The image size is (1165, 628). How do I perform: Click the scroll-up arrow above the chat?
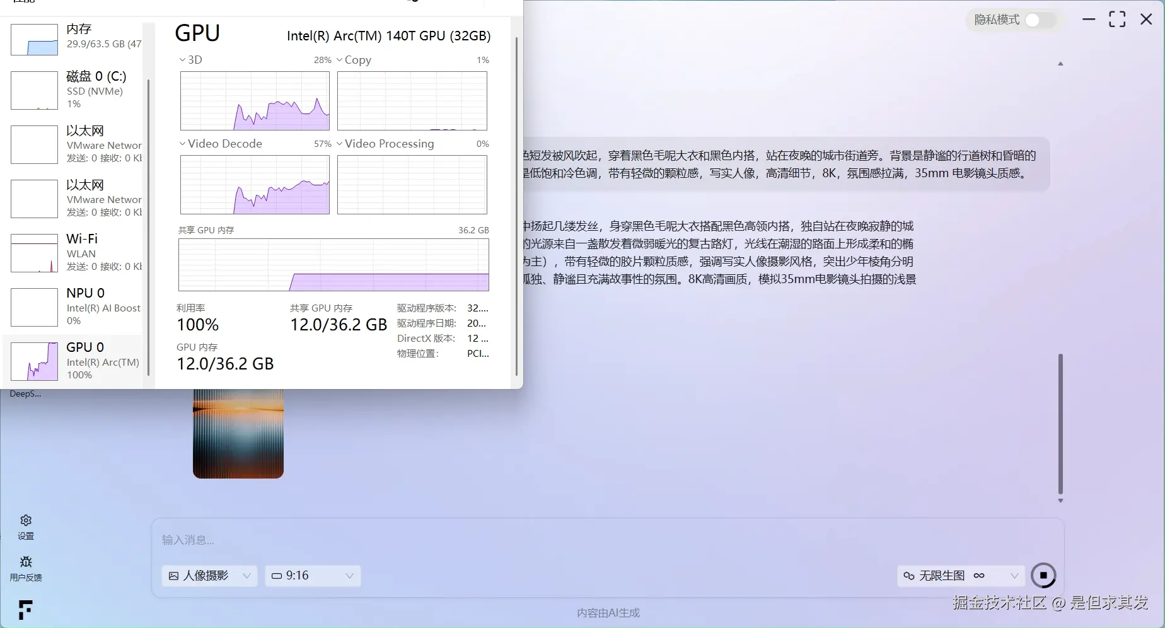coord(1060,64)
